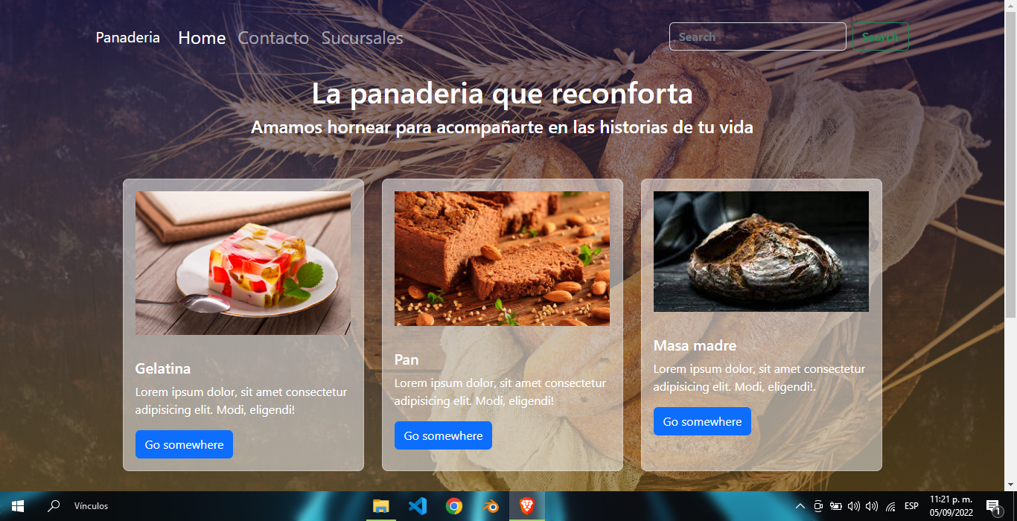The width and height of the screenshot is (1017, 521).
Task: Select the Sucursales navigation link
Action: (362, 38)
